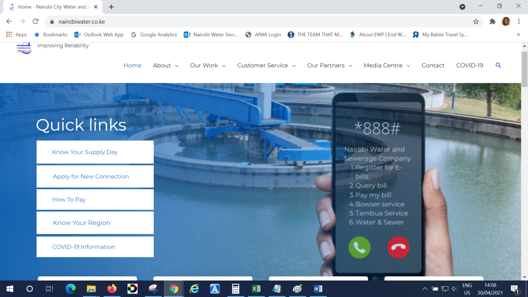Open the website search magnifier icon
This screenshot has height=297, width=528.
pyautogui.click(x=499, y=65)
